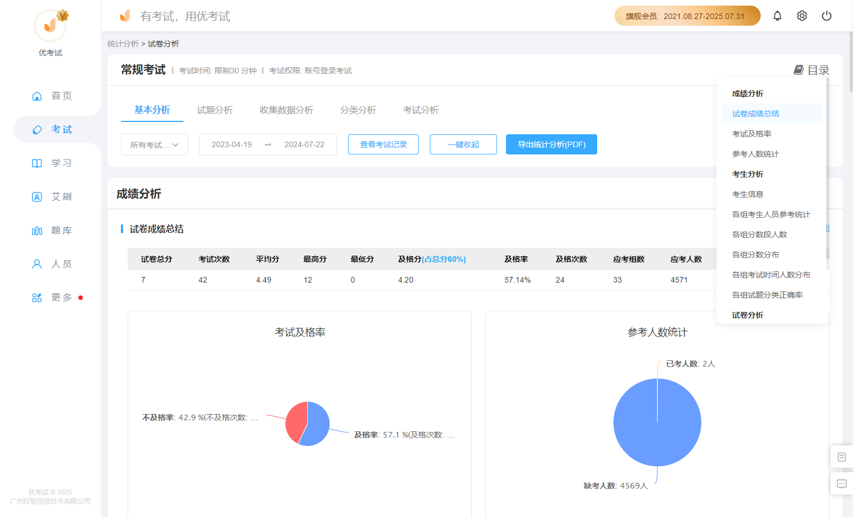The image size is (853, 517).
Task: Click the 优考试 avatar logo
Action: 50,26
